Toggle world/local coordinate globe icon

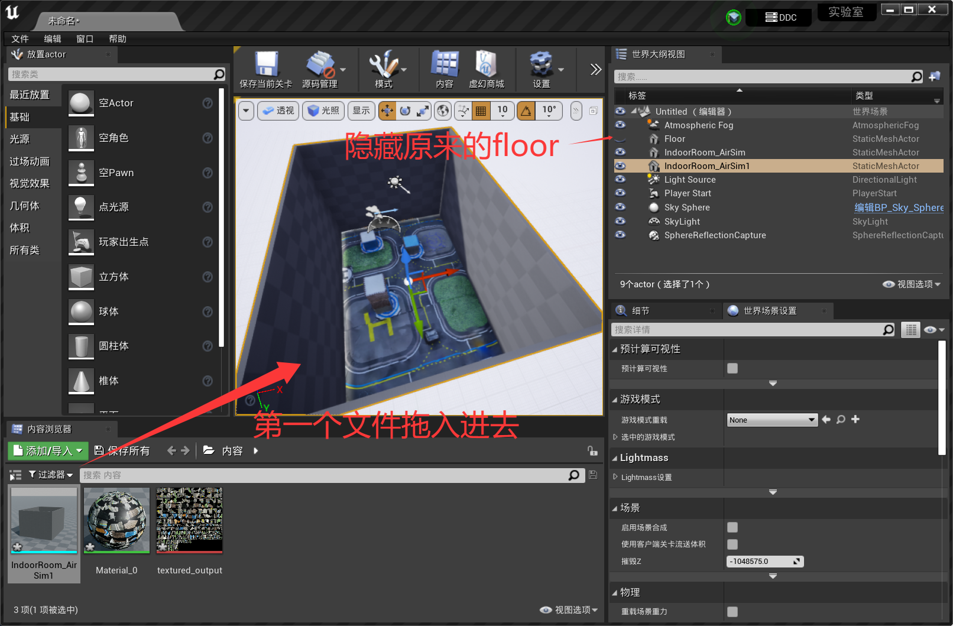point(443,111)
